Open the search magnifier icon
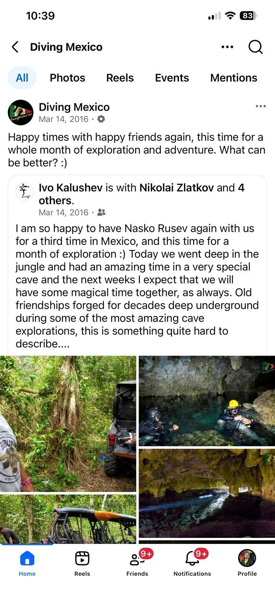Viewport: 275px width, 594px height. 255,47
